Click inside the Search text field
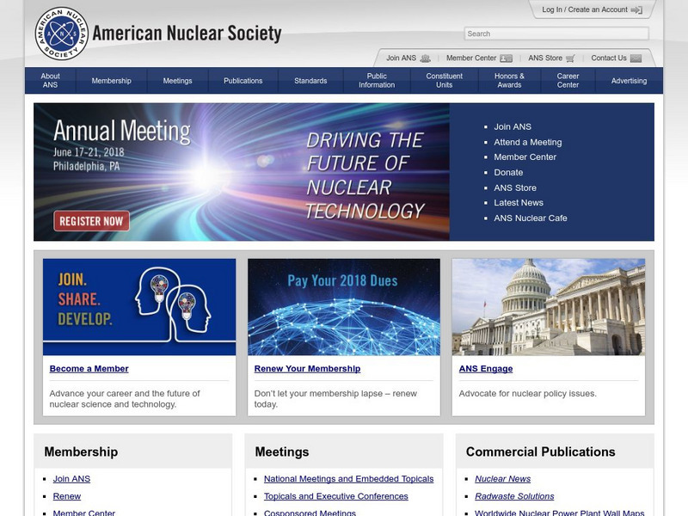This screenshot has height=516, width=688. click(x=556, y=34)
